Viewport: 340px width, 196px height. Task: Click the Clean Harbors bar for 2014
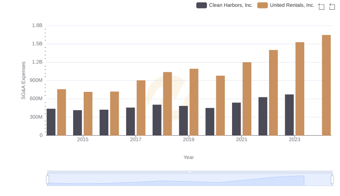tap(51, 122)
